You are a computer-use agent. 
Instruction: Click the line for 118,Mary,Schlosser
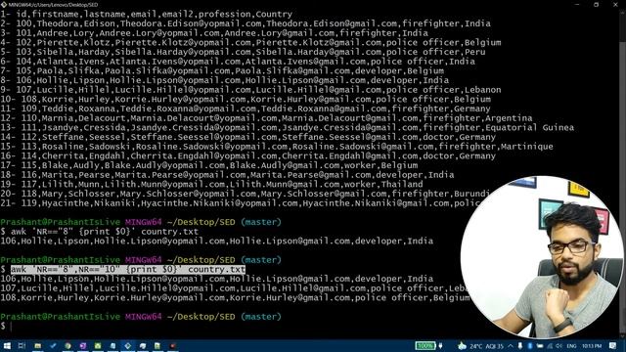click(245, 194)
